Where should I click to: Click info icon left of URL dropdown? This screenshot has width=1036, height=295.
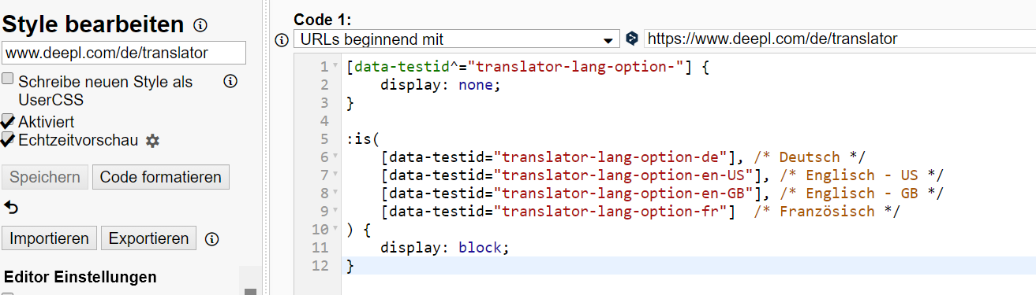(282, 40)
